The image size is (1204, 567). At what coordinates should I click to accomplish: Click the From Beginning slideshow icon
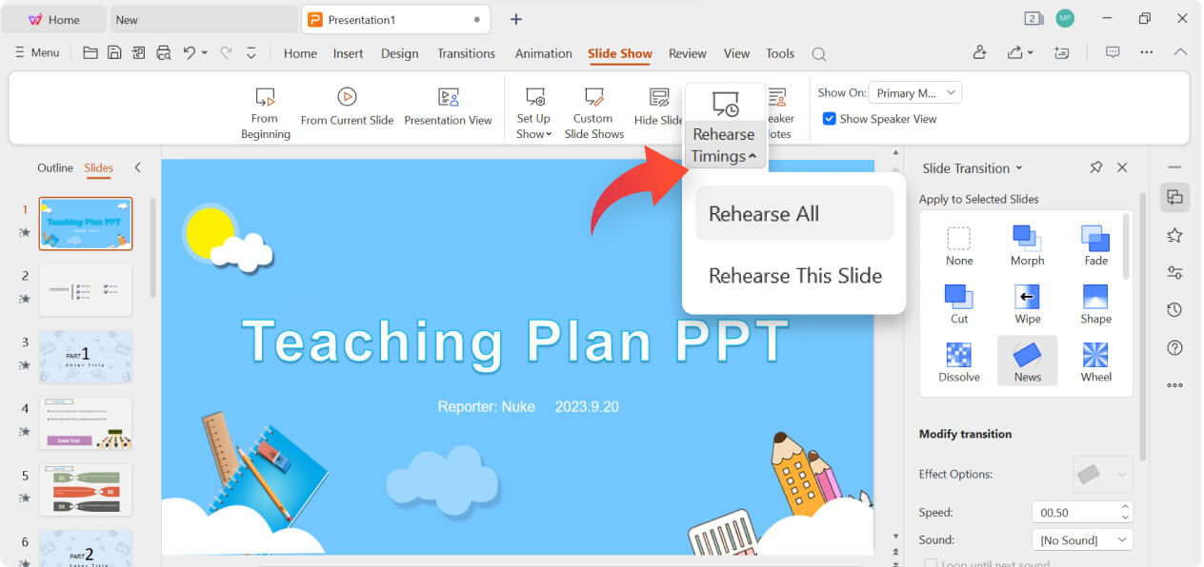[265, 97]
